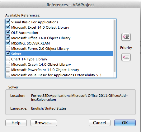Select 'Applications Extensibility 5.3' row text
Image resolution: width=141 pixels, height=132 pixels.
pyautogui.click(x=78, y=75)
